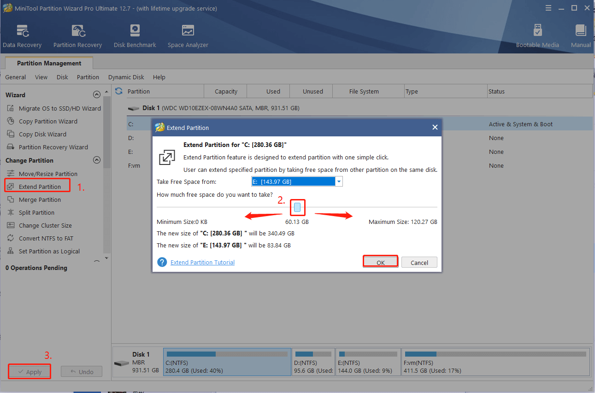Open the General menu
This screenshot has width=595, height=393.
tap(16, 77)
